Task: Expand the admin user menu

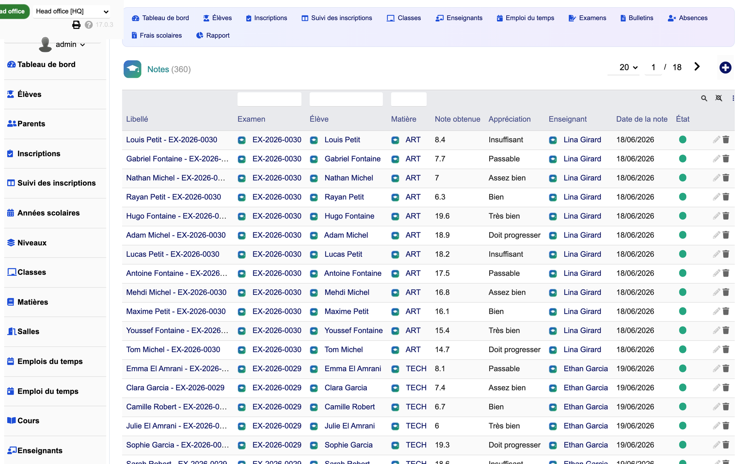Action: [x=71, y=44]
